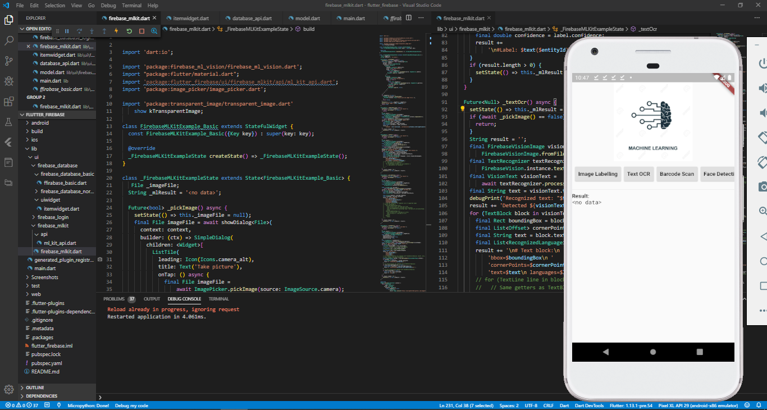
Task: Open the Debug menu
Action: coord(108,6)
